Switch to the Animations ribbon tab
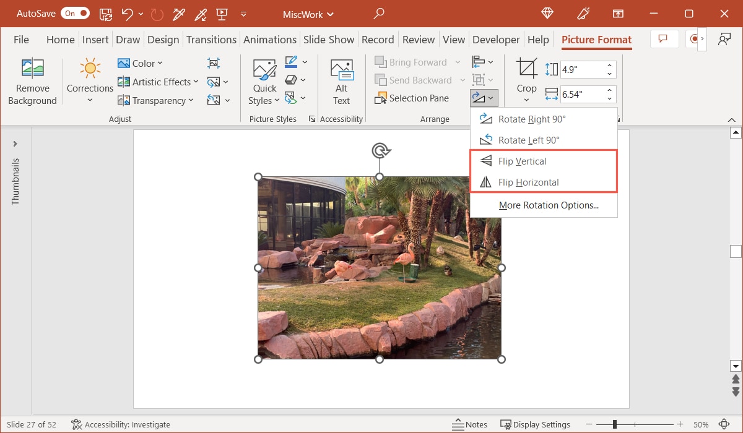The image size is (743, 433). (x=270, y=39)
